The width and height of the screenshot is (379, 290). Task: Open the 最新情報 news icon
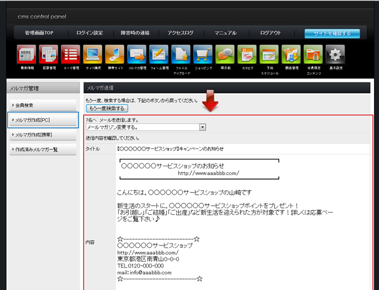(x=26, y=55)
